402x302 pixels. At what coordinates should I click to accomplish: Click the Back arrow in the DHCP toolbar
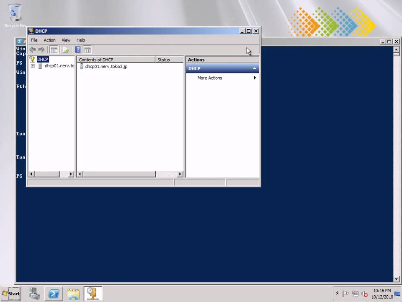pos(33,49)
